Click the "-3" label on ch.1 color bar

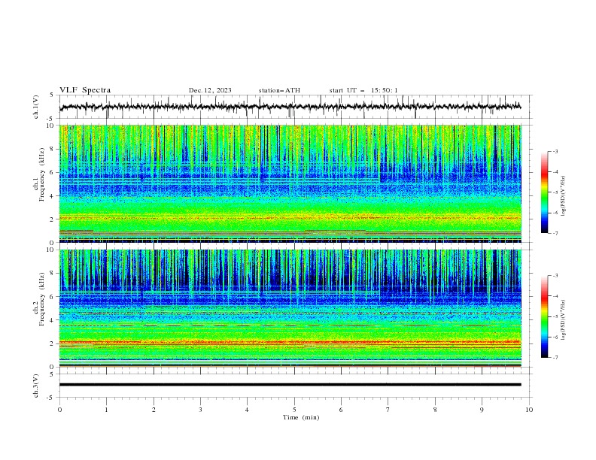555,151
